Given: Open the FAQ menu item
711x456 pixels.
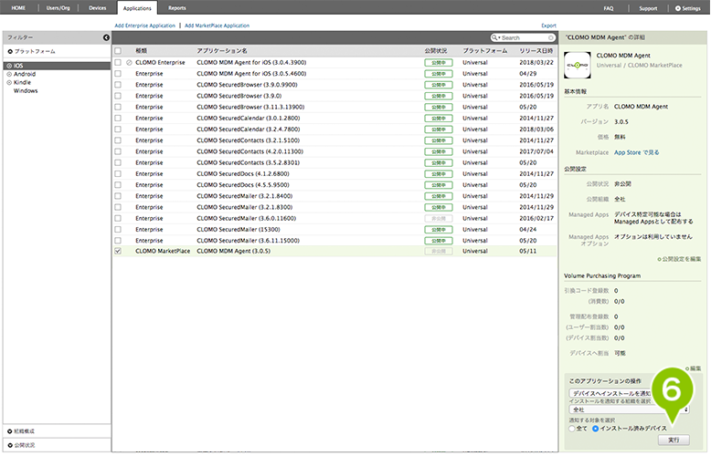Looking at the screenshot, I should pyautogui.click(x=609, y=8).
